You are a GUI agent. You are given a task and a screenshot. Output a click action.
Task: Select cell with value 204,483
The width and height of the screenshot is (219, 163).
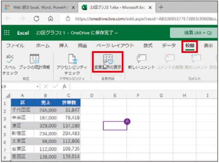click(69, 133)
